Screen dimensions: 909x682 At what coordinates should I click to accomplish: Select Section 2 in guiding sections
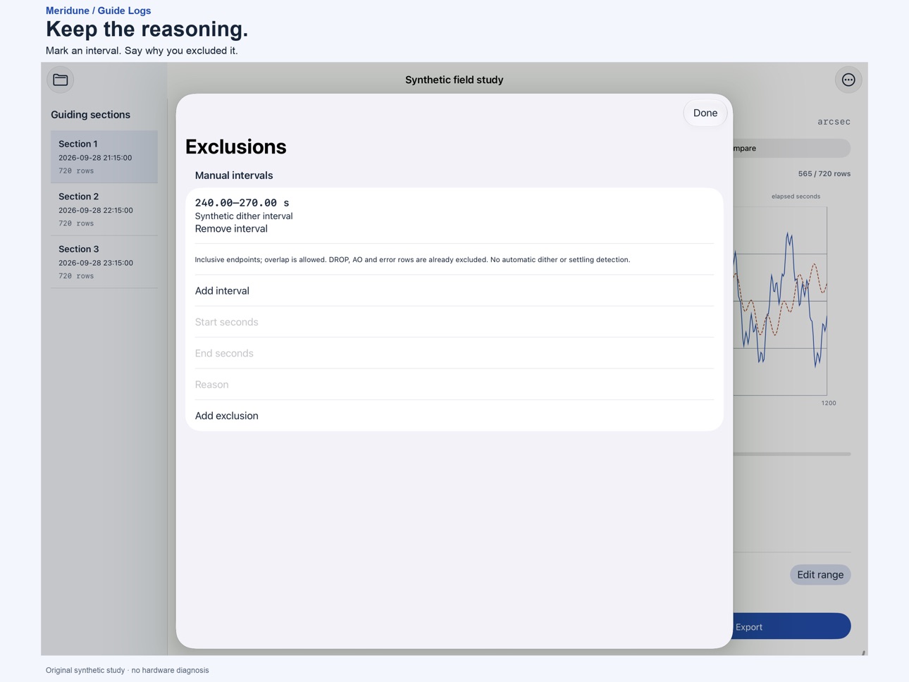tap(104, 209)
